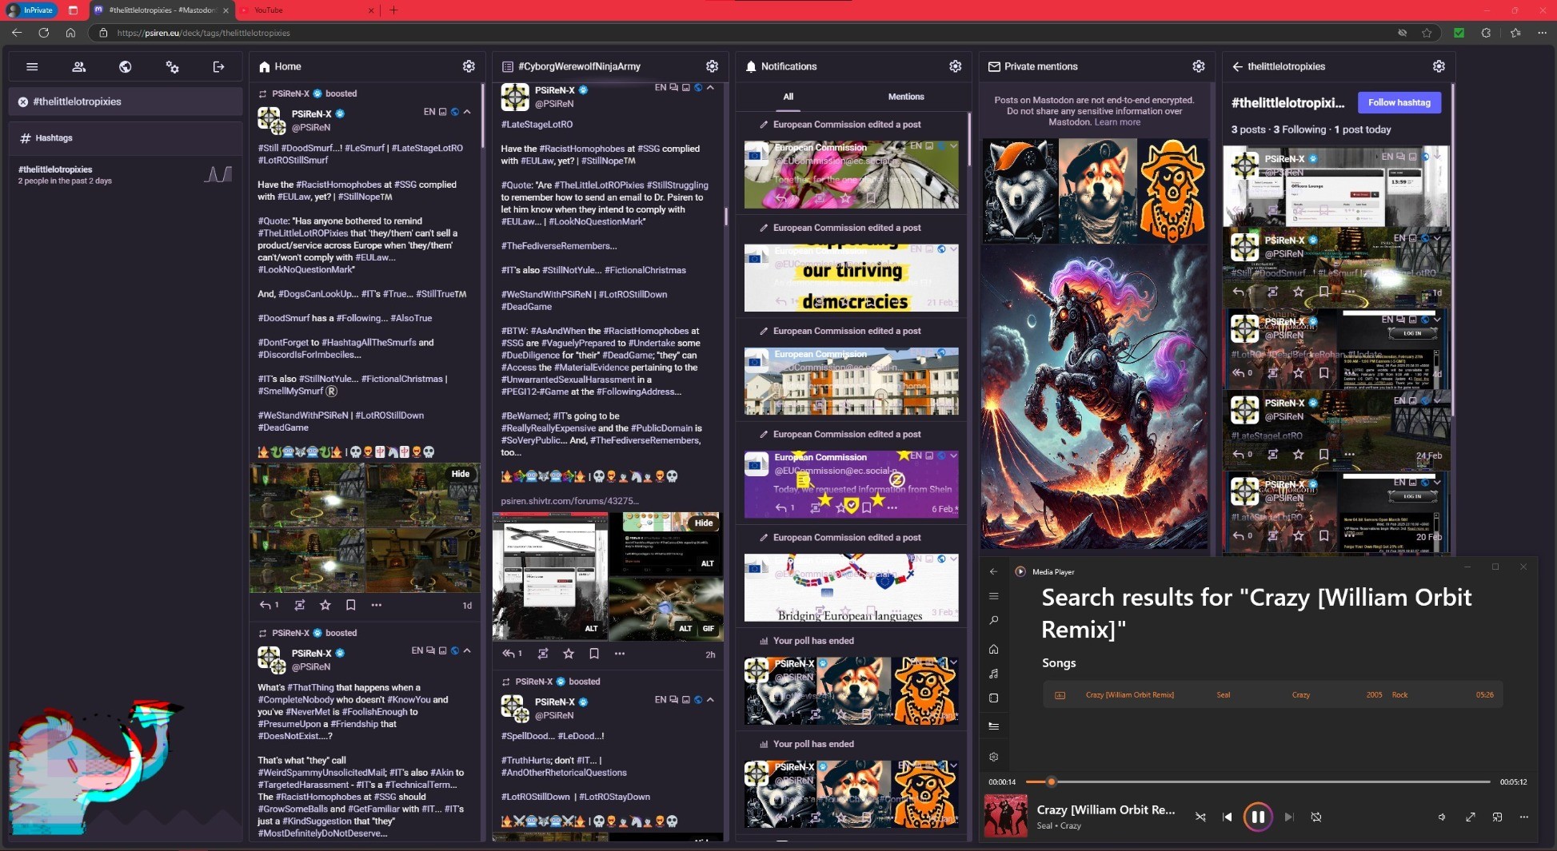Open Media Player music library icon
The height and width of the screenshot is (851, 1557).
993,674
